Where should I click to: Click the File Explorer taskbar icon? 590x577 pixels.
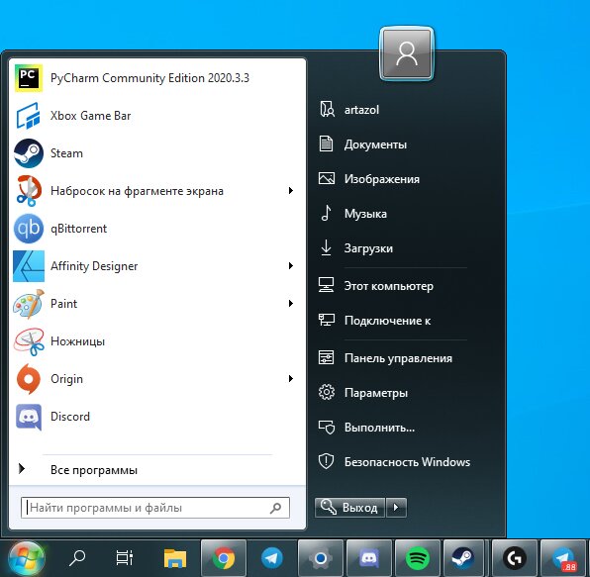[x=175, y=558]
